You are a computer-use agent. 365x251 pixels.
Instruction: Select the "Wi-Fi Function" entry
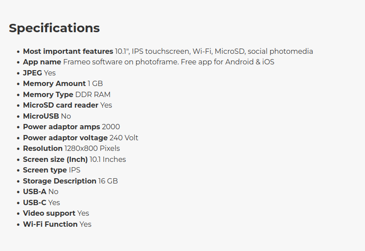pyautogui.click(x=57, y=224)
